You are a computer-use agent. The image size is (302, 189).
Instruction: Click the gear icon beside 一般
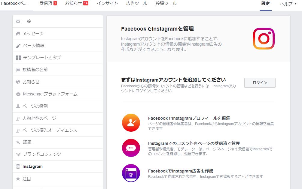coord(18,21)
